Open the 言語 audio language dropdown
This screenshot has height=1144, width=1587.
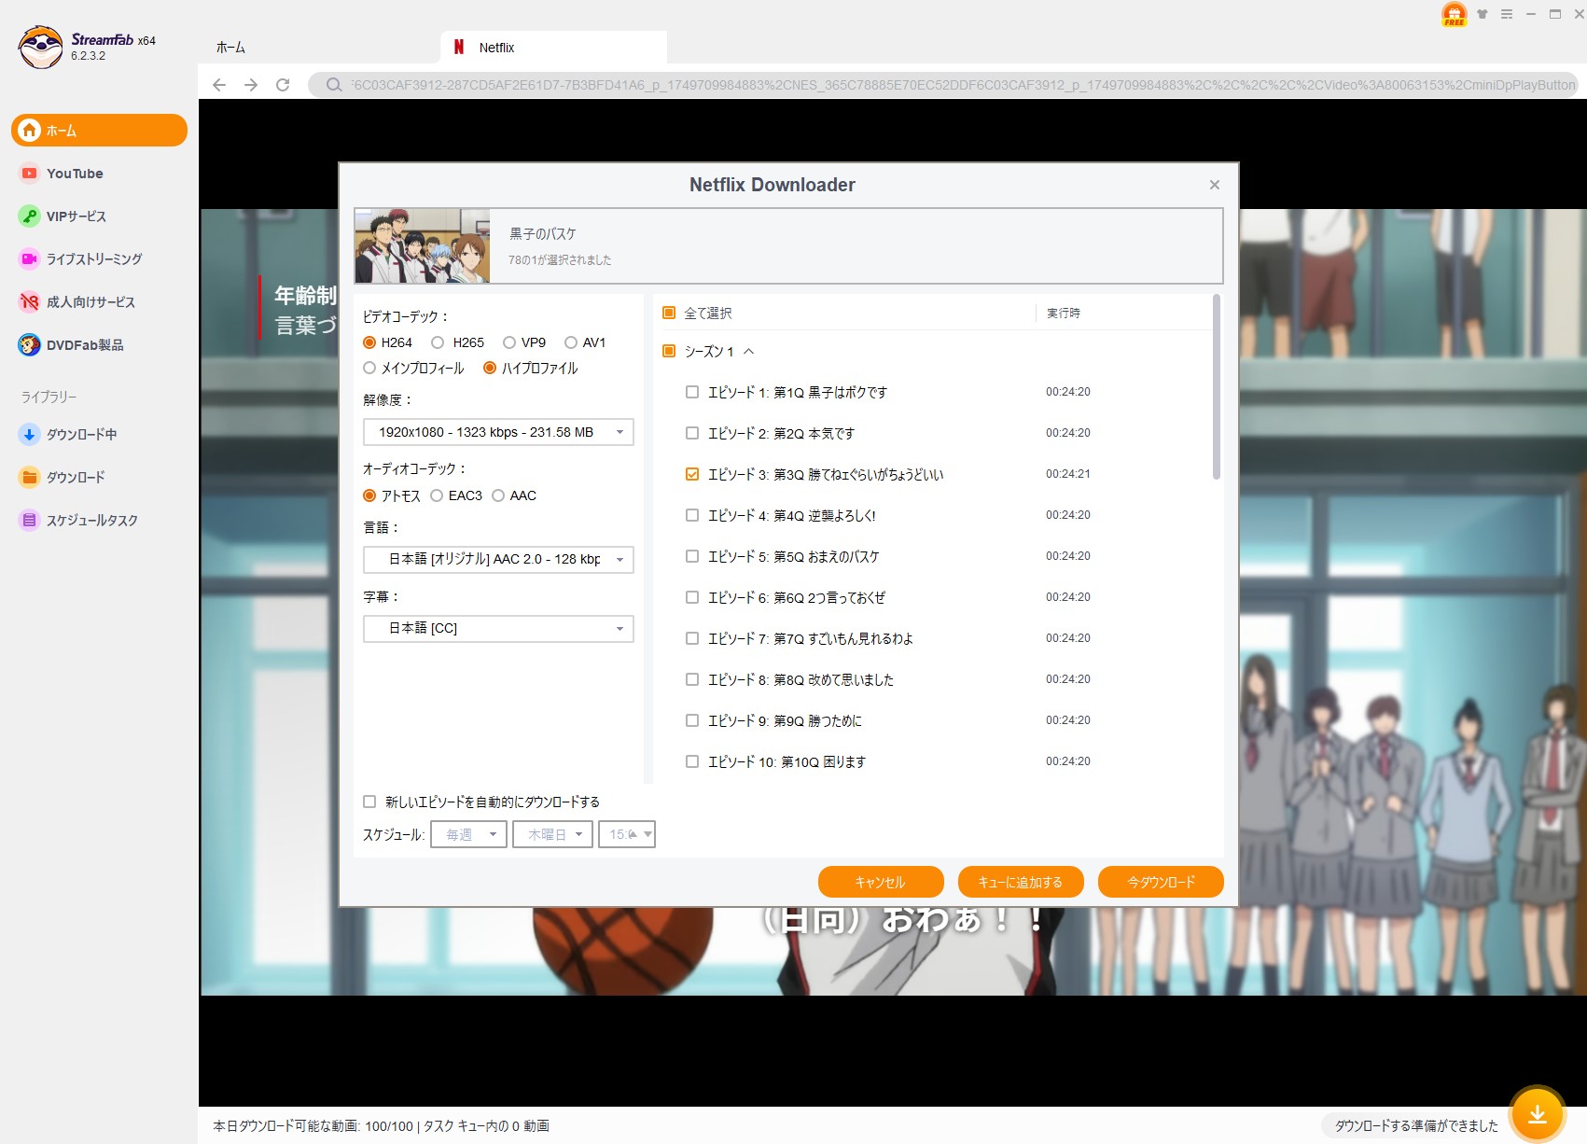point(498,559)
